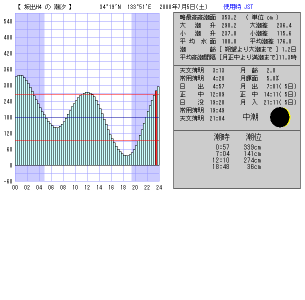This screenshot has width=305, height=300.
Task: Click the tide time 18:48
Action: (x=221, y=166)
